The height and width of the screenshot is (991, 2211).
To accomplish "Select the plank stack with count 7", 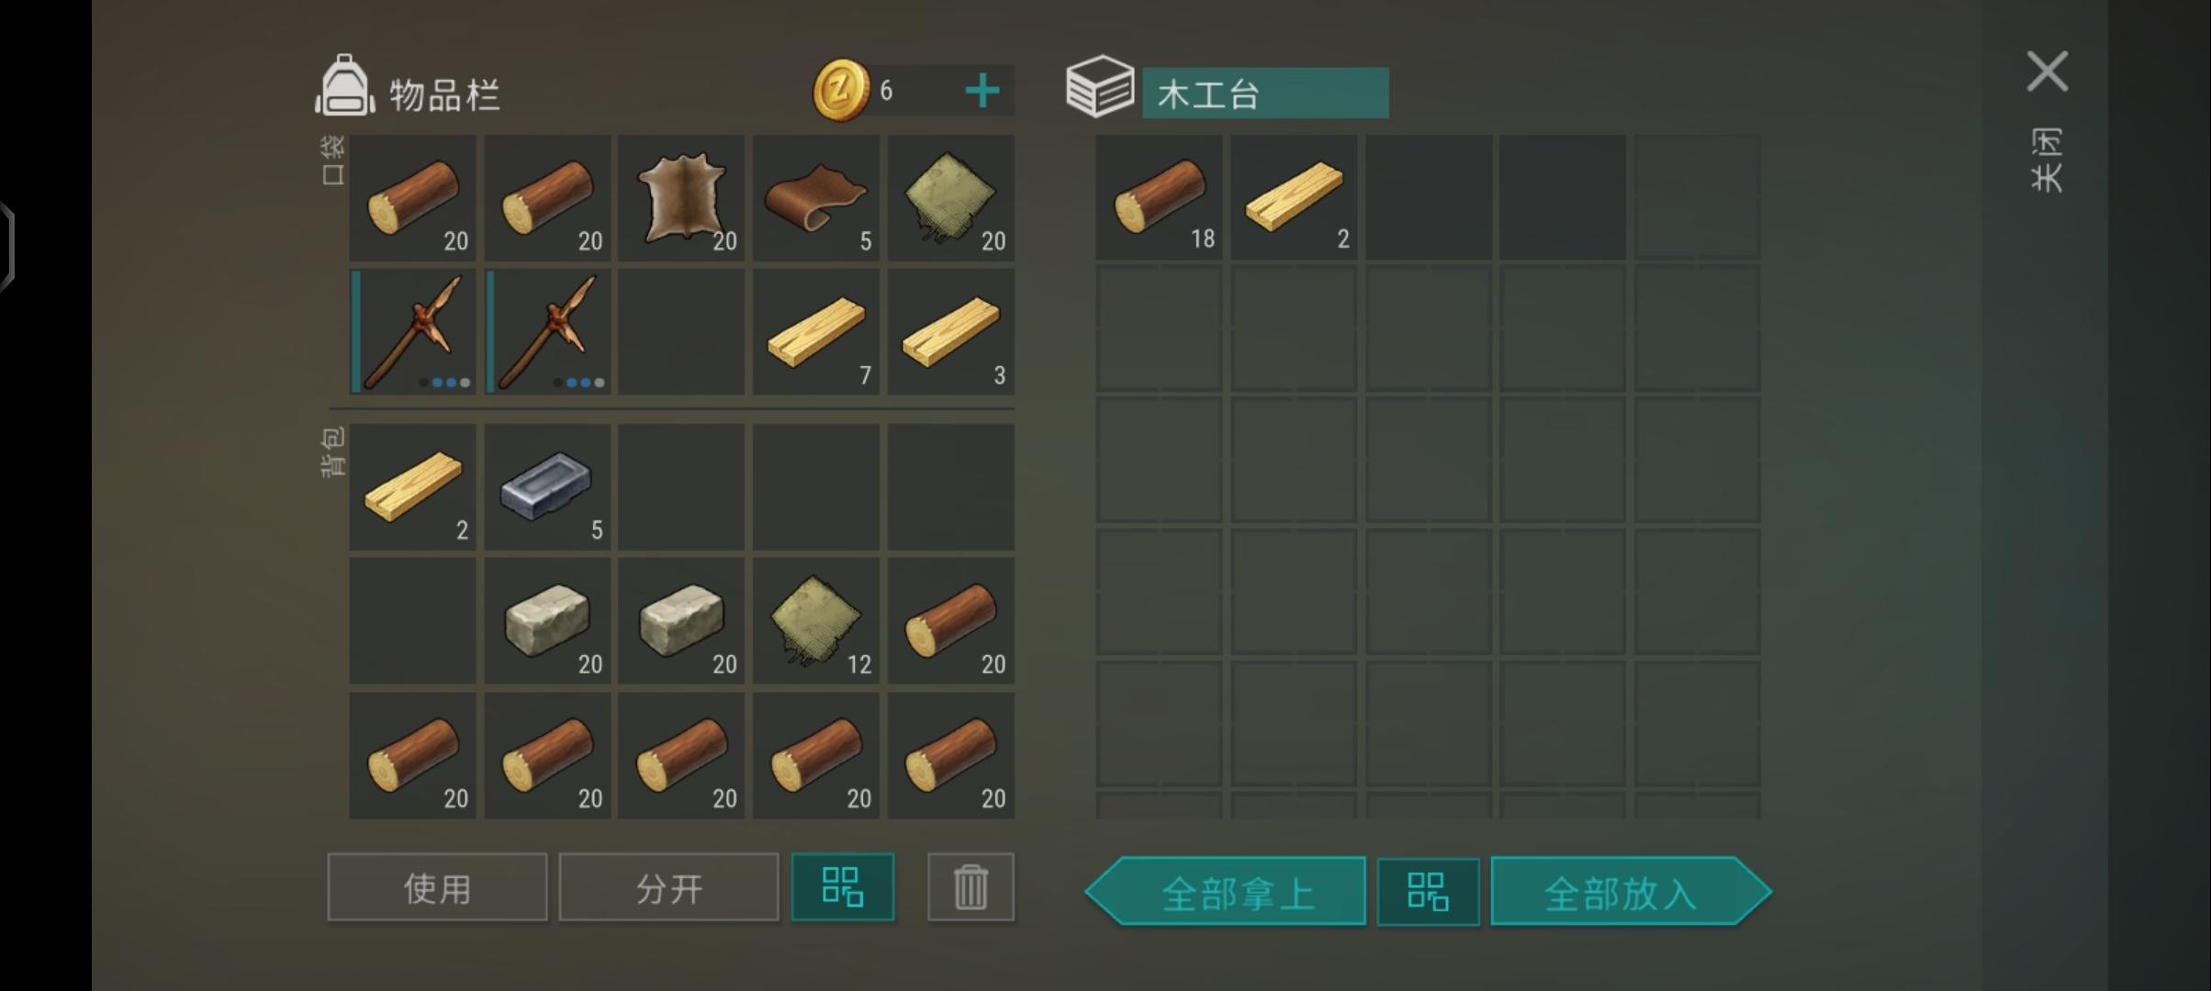I will pos(816,332).
